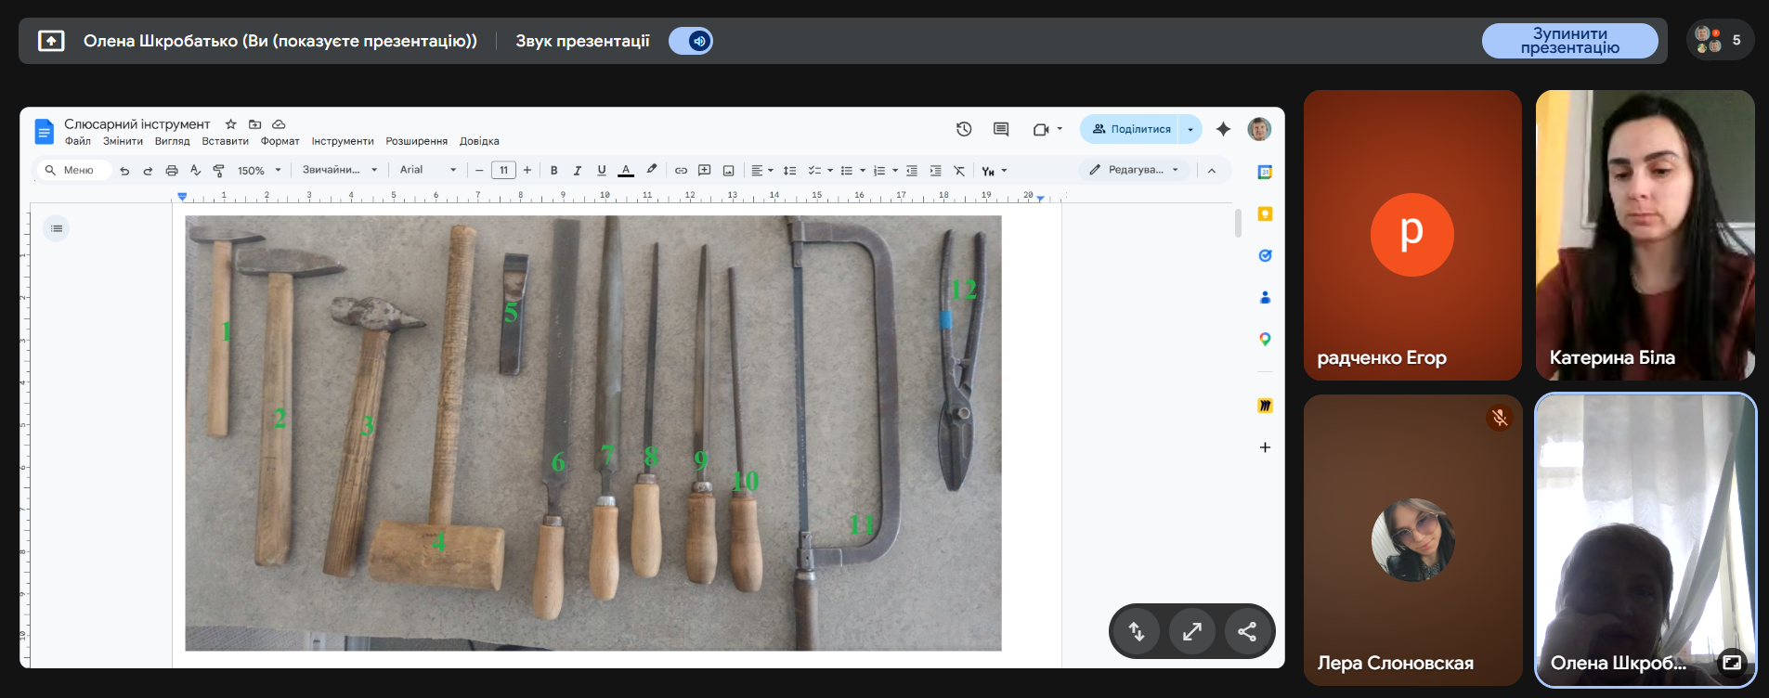The image size is (1769, 698).
Task: Toggle italic text formatting
Action: pos(578,171)
